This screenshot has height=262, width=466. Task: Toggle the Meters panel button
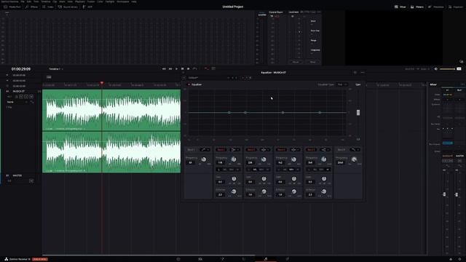(416, 7)
